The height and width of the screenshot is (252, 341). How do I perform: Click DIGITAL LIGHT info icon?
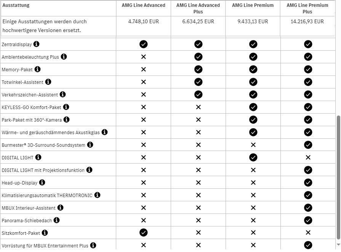pos(38,157)
